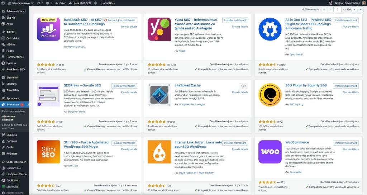Install Yoast SEO with Installer maintenant
Viewport: 367px width, 195px height.
[x=235, y=20]
